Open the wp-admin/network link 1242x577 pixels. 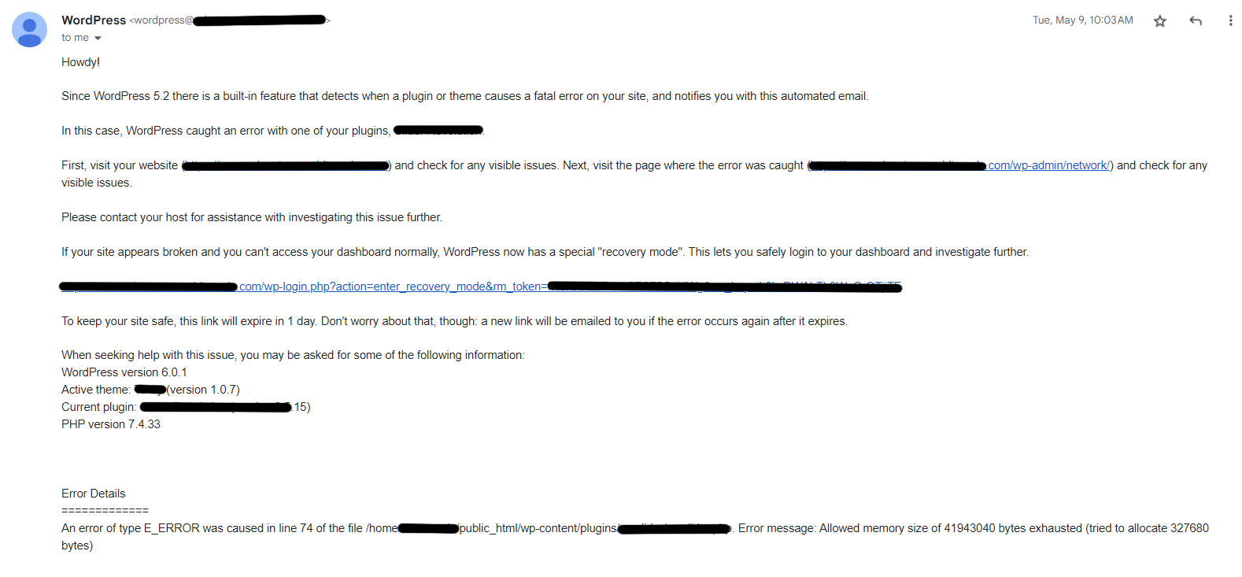point(1048,165)
